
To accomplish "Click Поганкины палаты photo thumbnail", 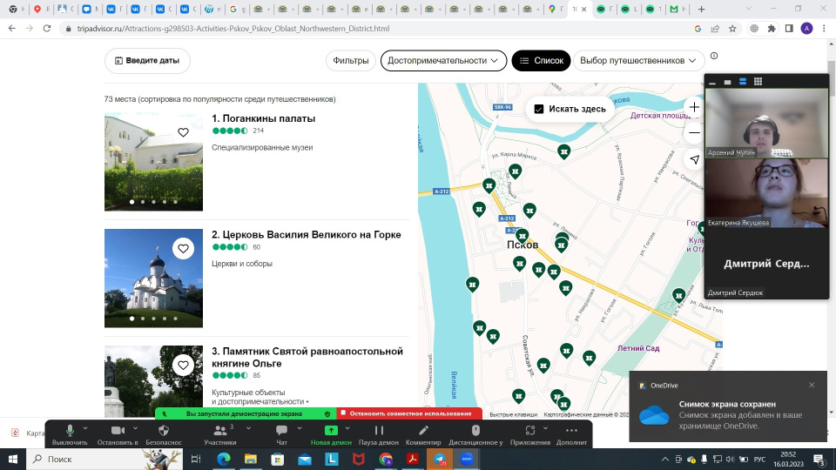I will [x=153, y=162].
